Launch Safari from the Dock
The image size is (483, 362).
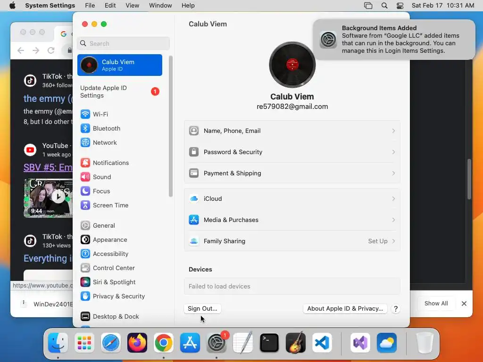click(x=111, y=343)
